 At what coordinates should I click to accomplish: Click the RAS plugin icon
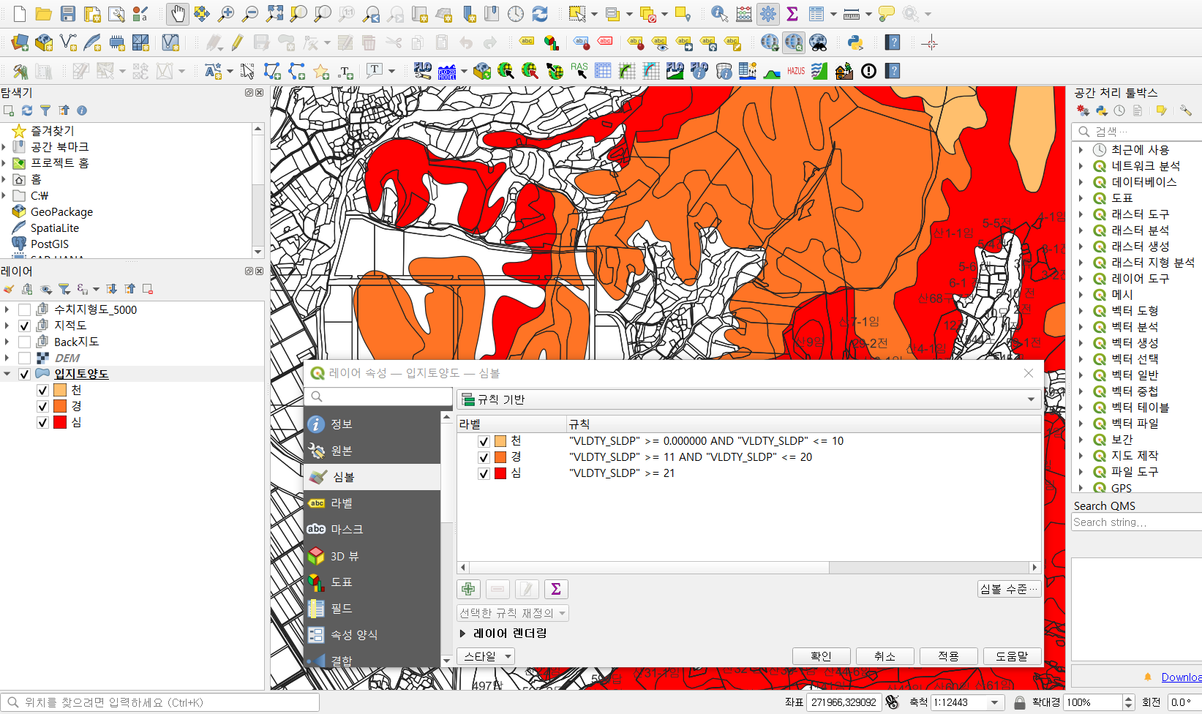579,71
